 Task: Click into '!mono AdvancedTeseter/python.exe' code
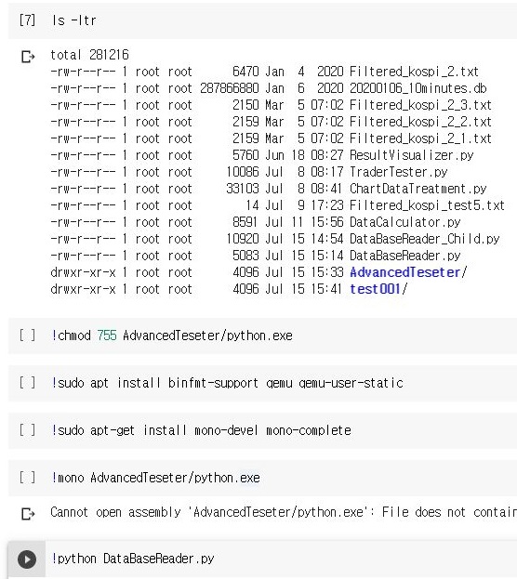click(x=155, y=478)
